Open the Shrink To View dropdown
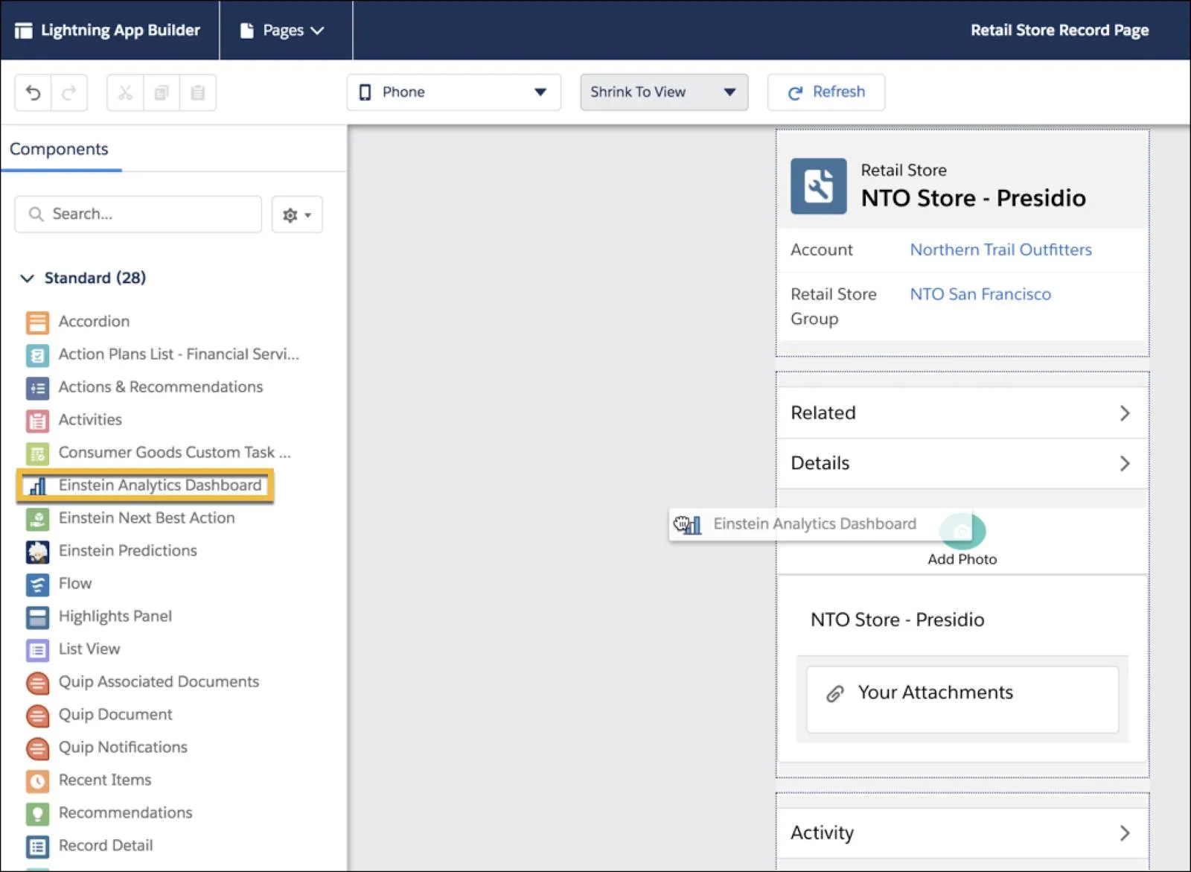The height and width of the screenshot is (872, 1191). (664, 92)
